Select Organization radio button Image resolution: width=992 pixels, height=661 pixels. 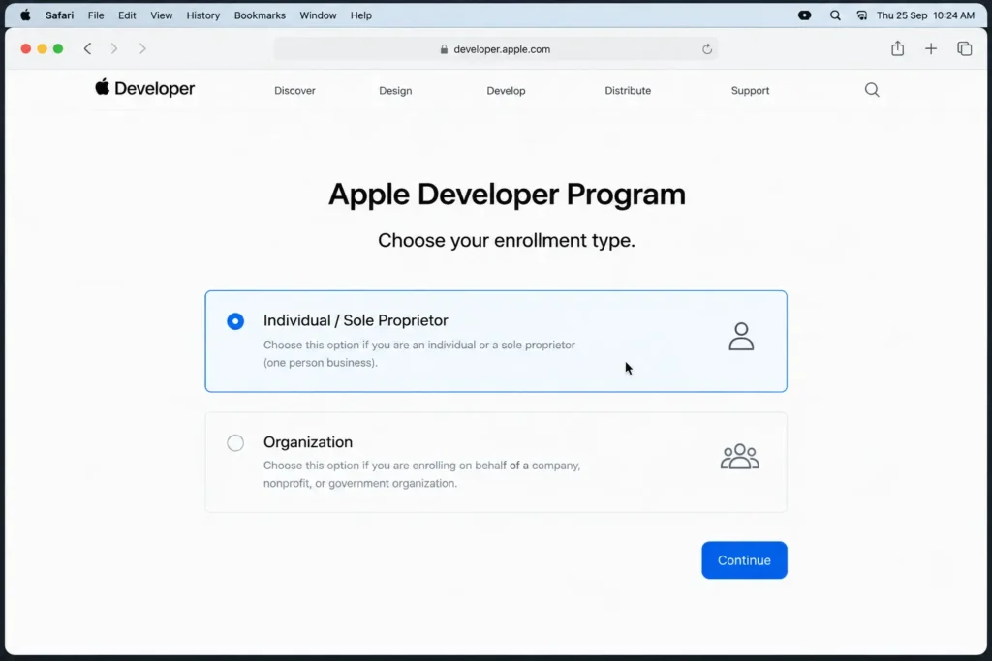(235, 442)
